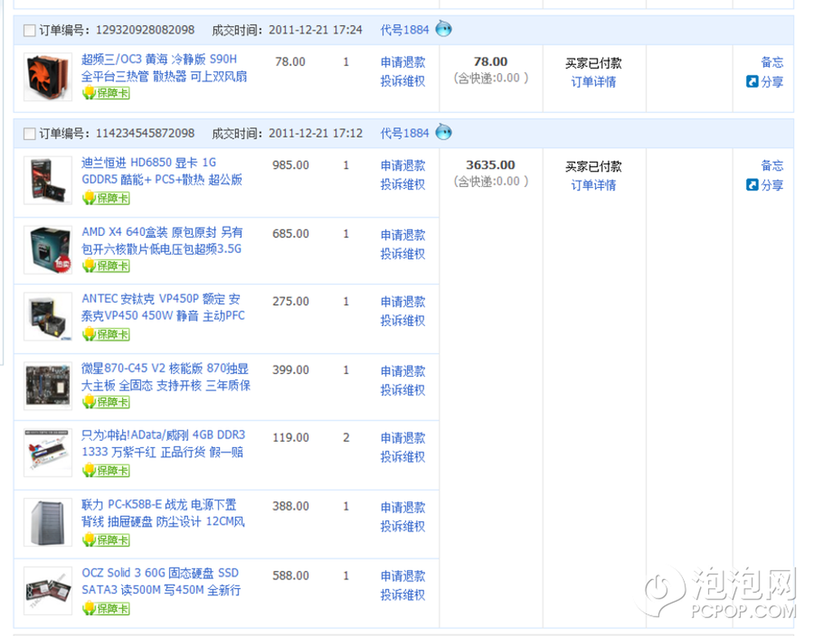The width and height of the screenshot is (814, 636).
Task: Open the 联力 PC-K58B-E case thumbnail
Action: click(x=48, y=522)
